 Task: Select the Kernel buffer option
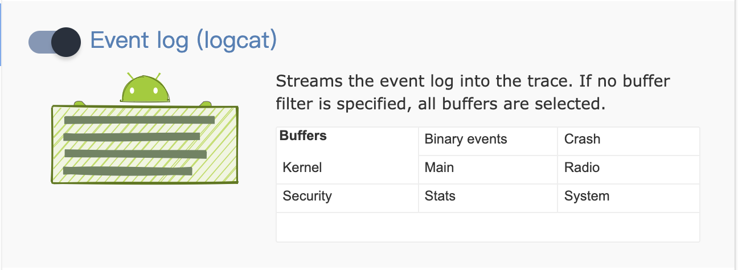[x=302, y=168]
